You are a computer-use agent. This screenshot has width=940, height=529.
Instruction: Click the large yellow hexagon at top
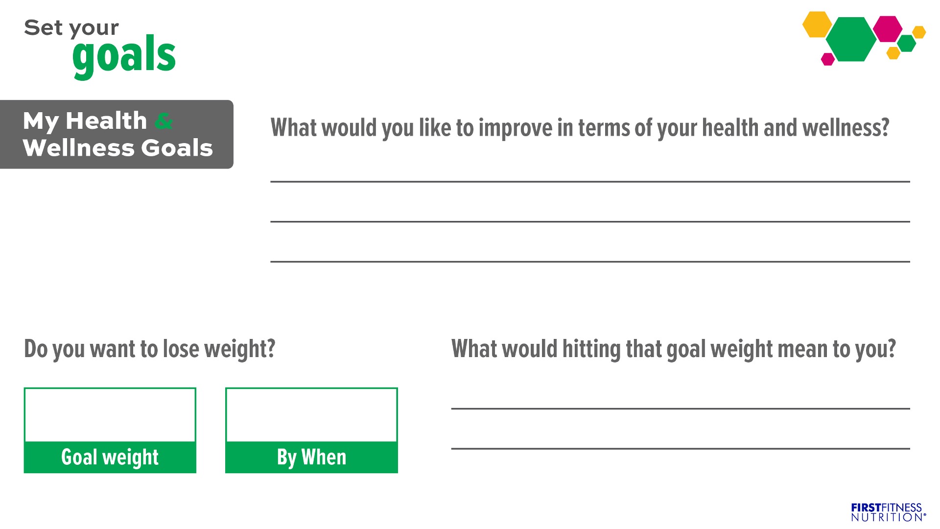click(x=817, y=24)
